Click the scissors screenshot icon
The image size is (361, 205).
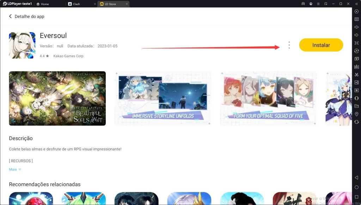tap(356, 75)
